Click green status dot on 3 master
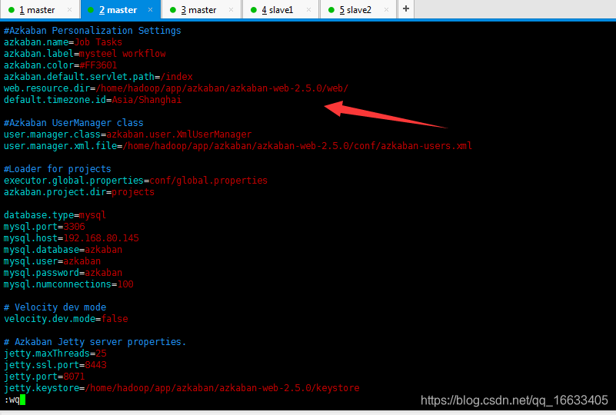Screen dimensions: 616x415 pos(173,10)
